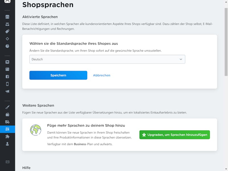Open the envelope mail icon at bottom

coord(7,162)
